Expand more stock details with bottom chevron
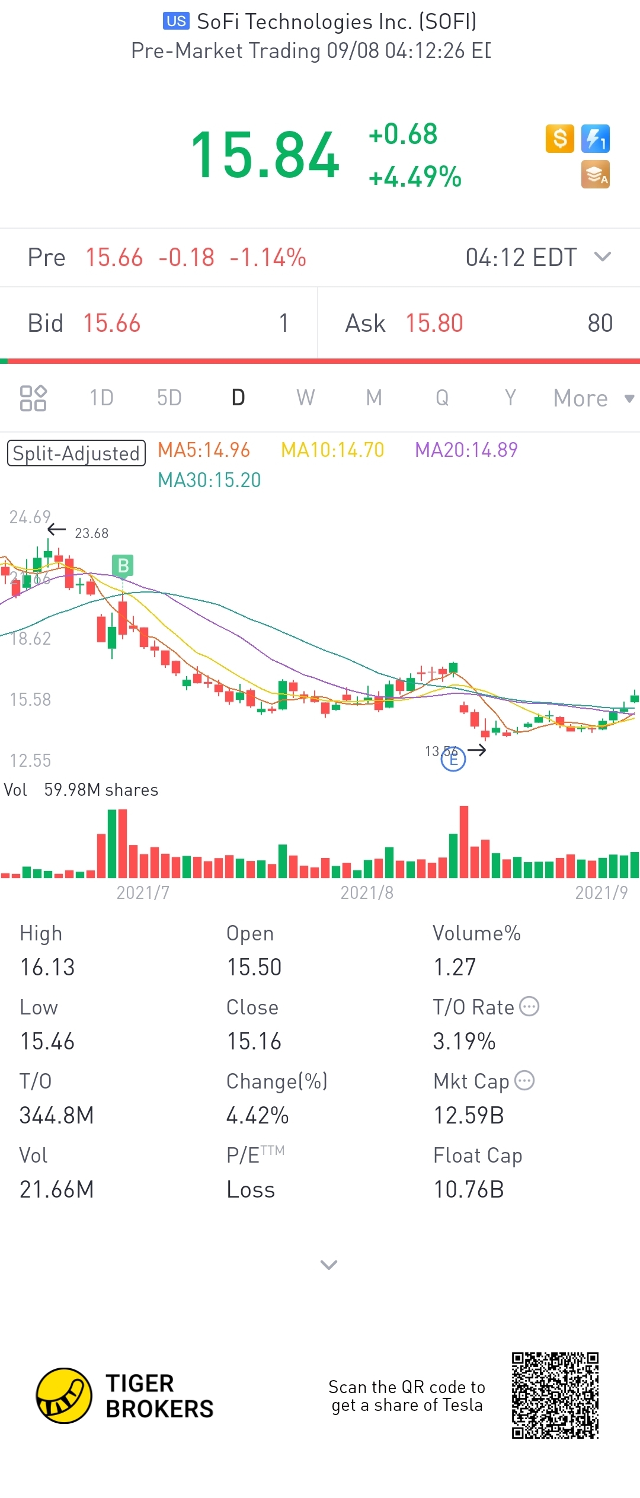 coord(329,1265)
